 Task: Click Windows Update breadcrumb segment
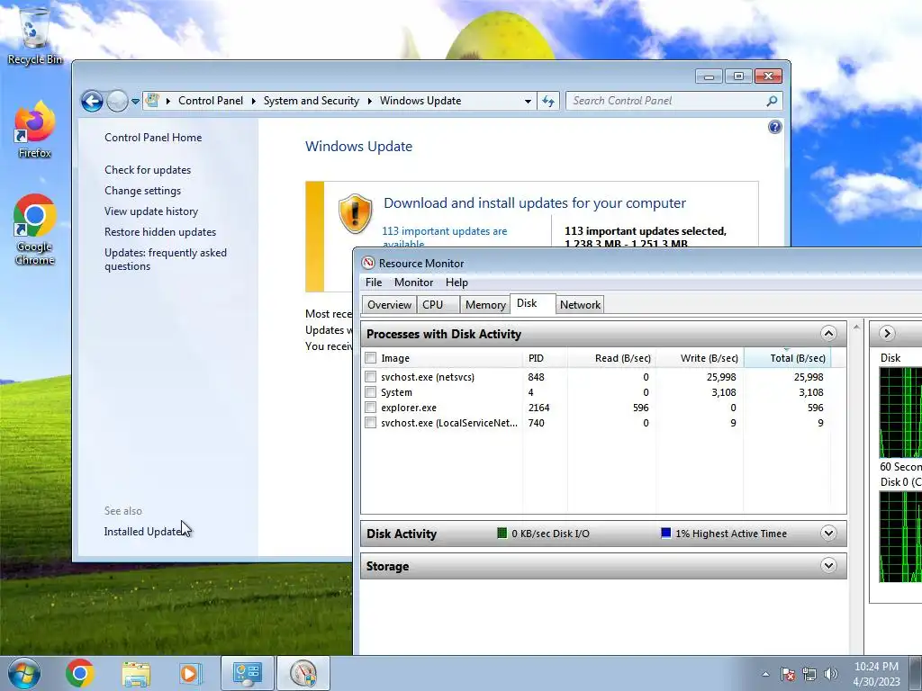coord(420,101)
